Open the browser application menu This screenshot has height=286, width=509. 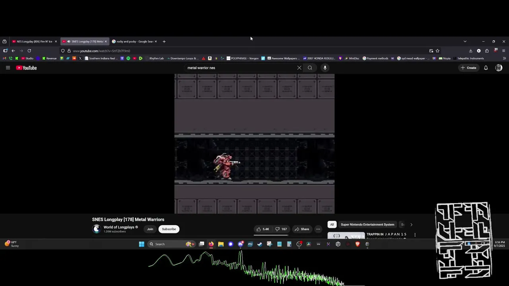503,51
